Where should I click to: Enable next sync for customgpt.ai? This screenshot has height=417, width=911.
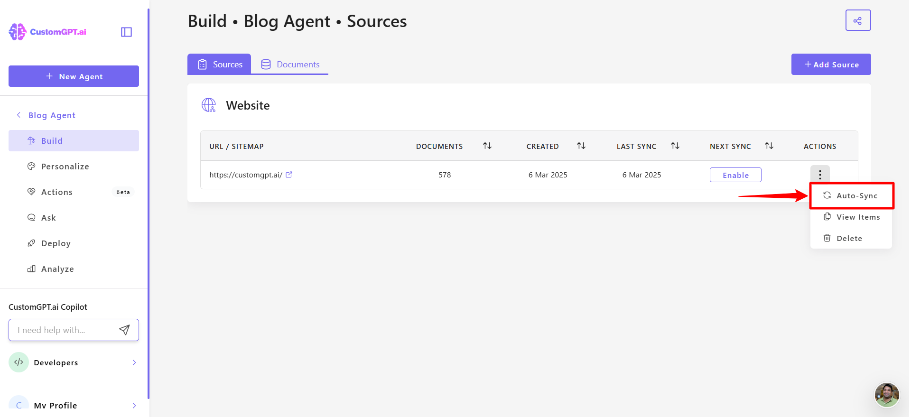point(735,175)
